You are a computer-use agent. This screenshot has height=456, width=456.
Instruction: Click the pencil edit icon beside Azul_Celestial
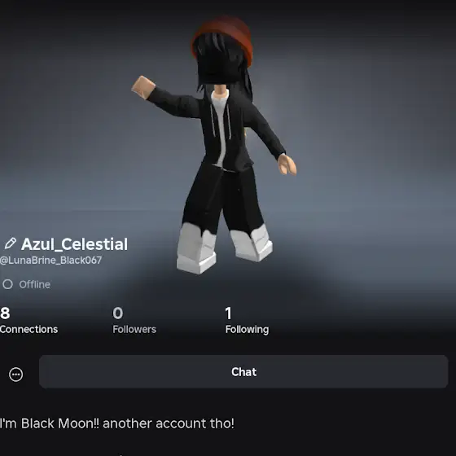(10, 243)
